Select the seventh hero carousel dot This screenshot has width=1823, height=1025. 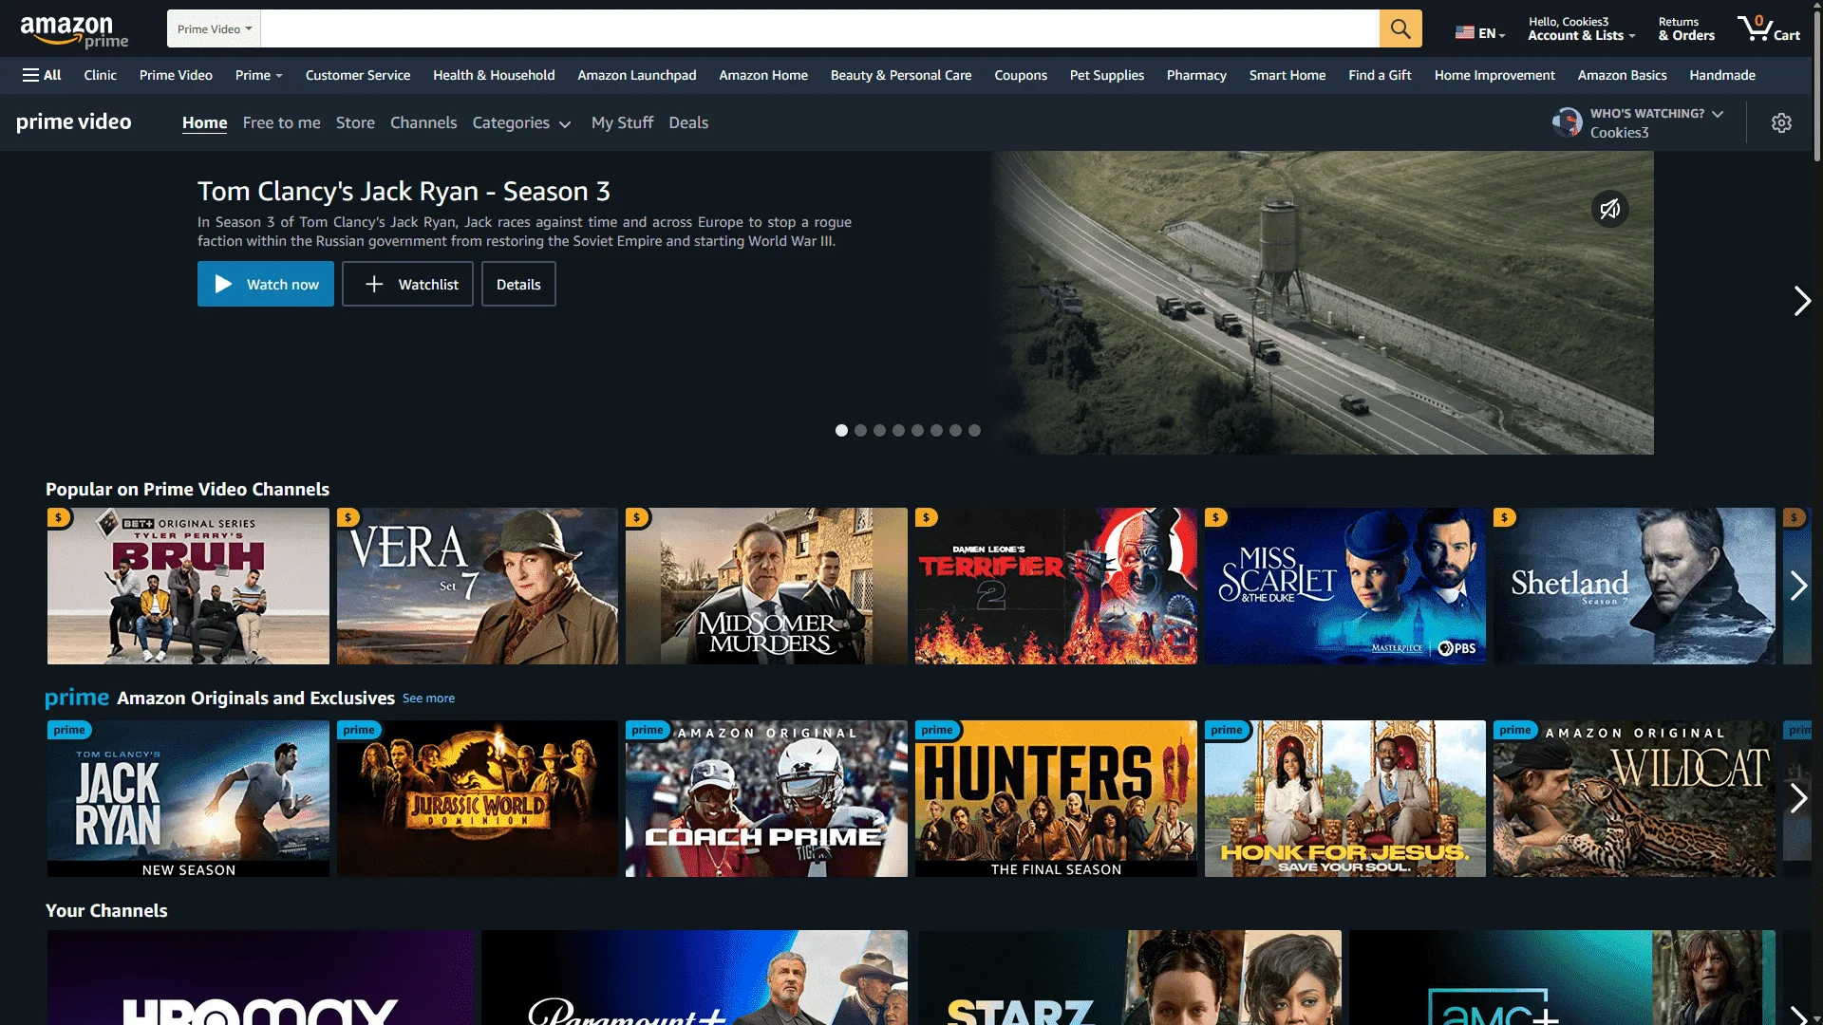[x=955, y=430]
